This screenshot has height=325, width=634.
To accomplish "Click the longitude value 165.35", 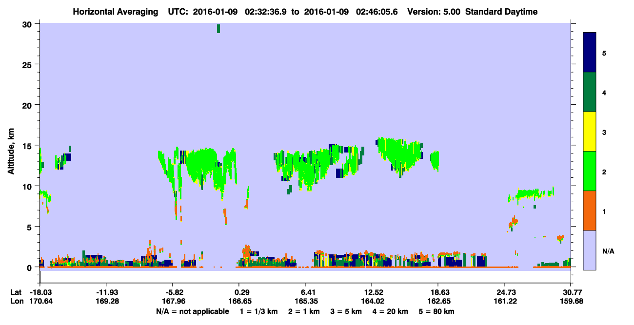I will [307, 301].
